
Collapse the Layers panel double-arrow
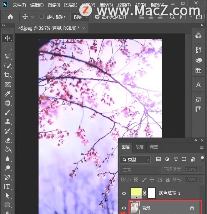click(196, 140)
